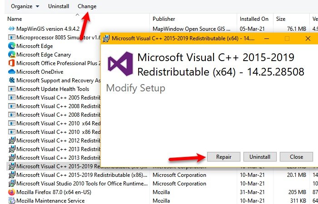Open the Organize dropdown menu
This screenshot has height=204, width=318.
coord(25,6)
